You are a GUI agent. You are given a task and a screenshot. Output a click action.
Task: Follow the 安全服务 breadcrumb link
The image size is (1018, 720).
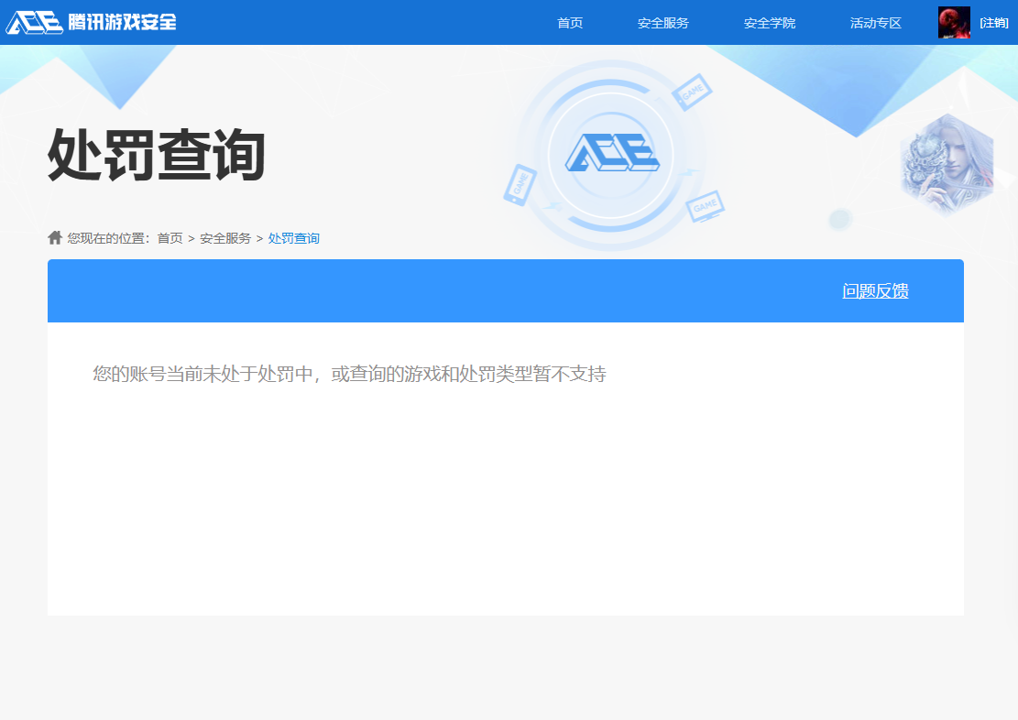point(225,237)
